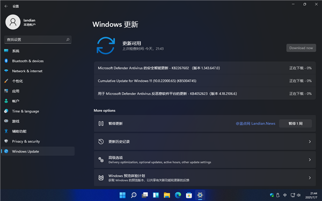
Task: Click the 上次检查时间 今天 21:43 text
Action: [143, 49]
